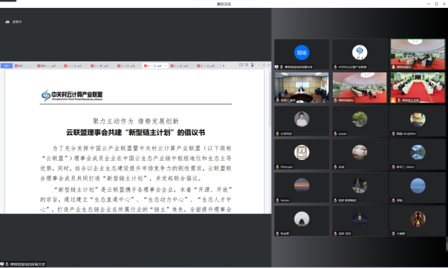Viewport: 448px width, 268px height.
Task: Switch to the first PDF document tab
Action: (x=48, y=65)
